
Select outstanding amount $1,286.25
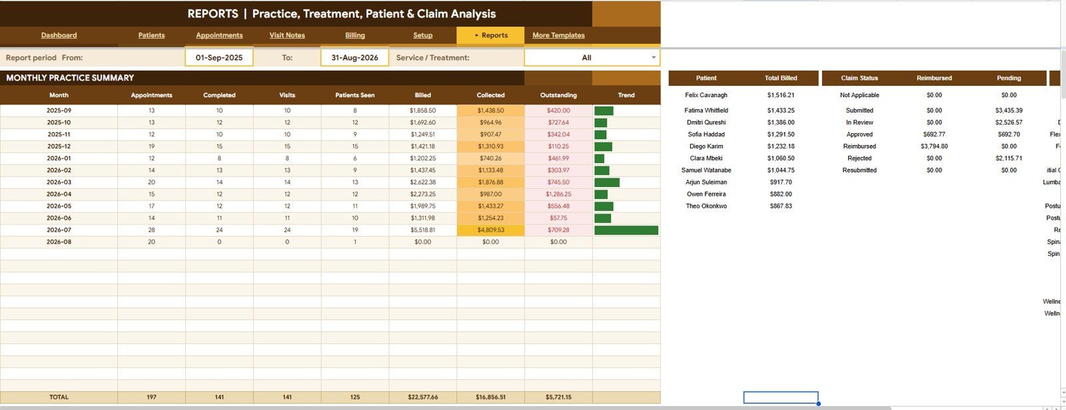pos(558,194)
